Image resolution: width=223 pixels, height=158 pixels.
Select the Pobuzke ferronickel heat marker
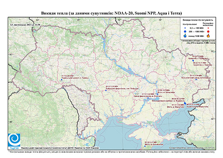[x=106, y=91]
